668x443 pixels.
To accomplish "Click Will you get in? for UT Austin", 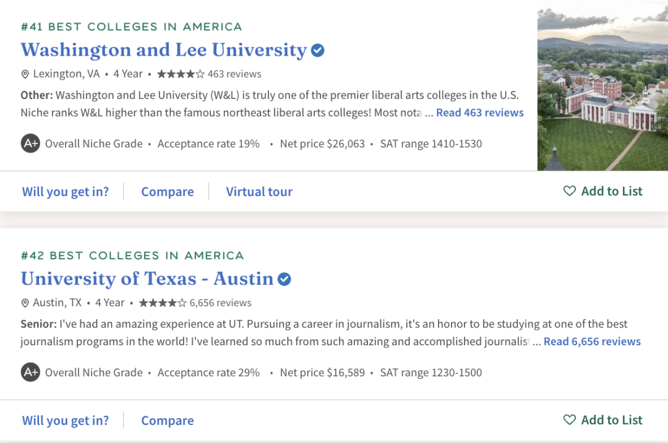I will 66,421.
